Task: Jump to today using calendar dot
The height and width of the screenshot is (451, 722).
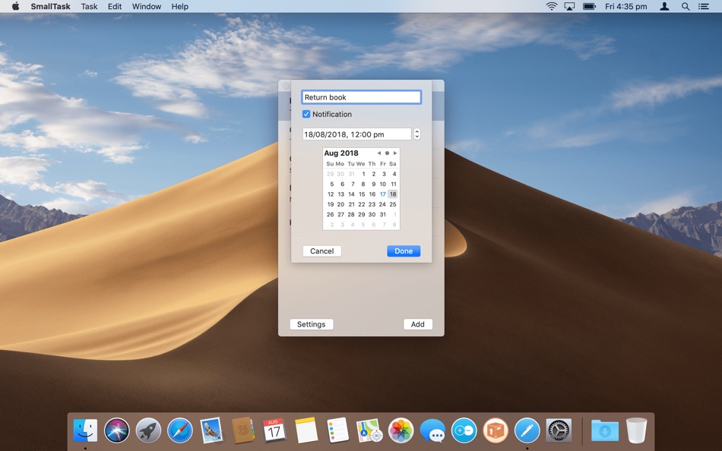Action: point(388,153)
